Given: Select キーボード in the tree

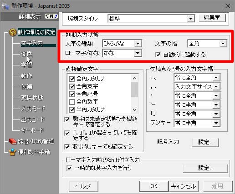Looking at the screenshot, I should (x=32, y=130).
